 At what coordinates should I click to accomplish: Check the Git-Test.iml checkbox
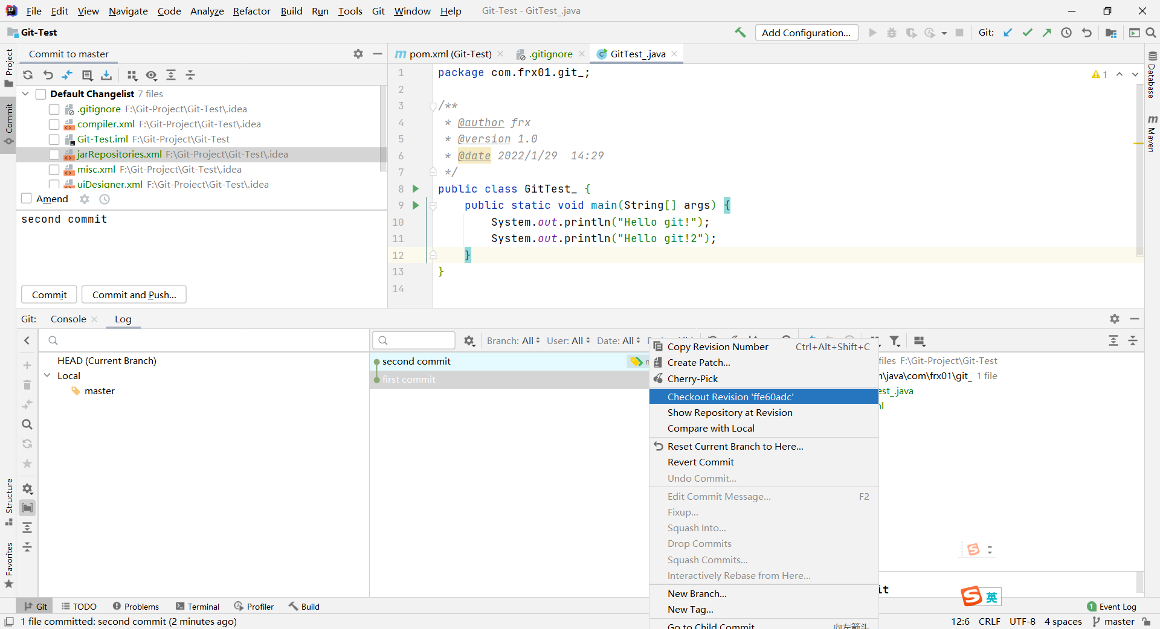54,139
